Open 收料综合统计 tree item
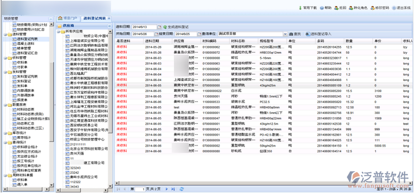The width and height of the screenshot is (414, 194). 27,147
